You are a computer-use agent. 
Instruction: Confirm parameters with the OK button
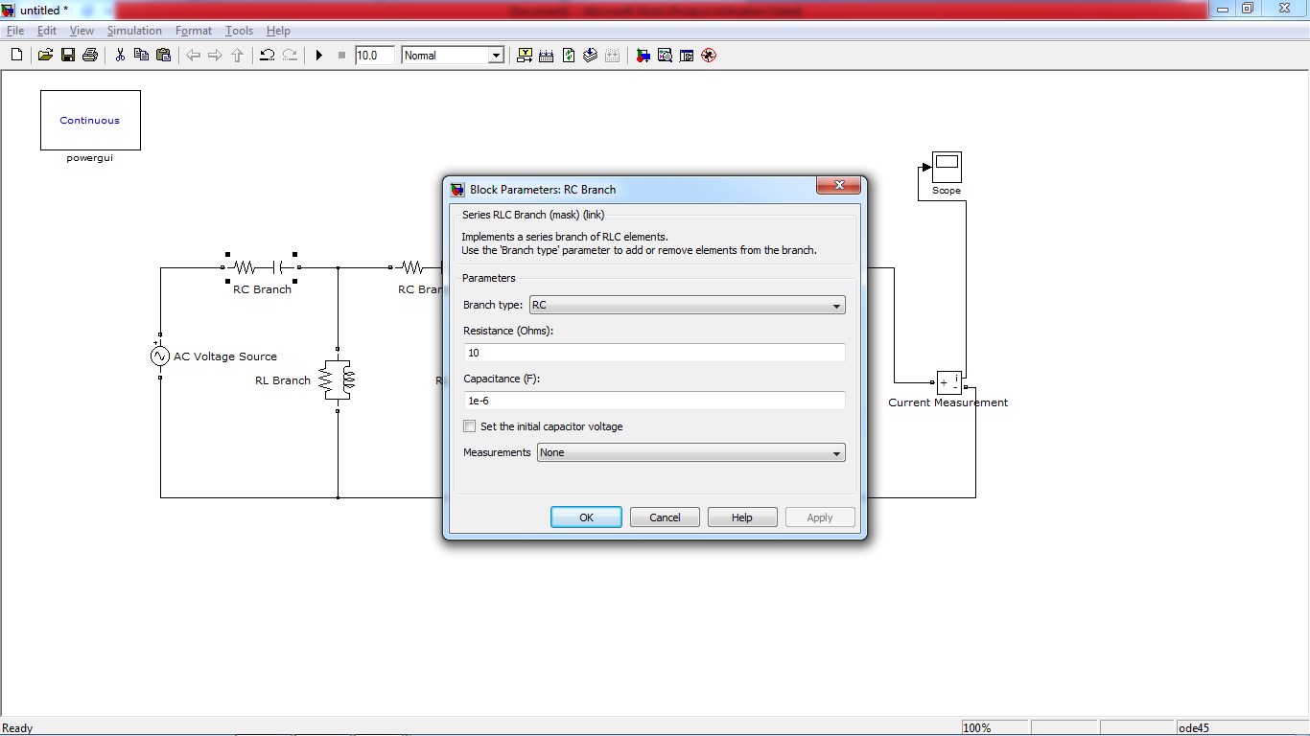coord(585,517)
